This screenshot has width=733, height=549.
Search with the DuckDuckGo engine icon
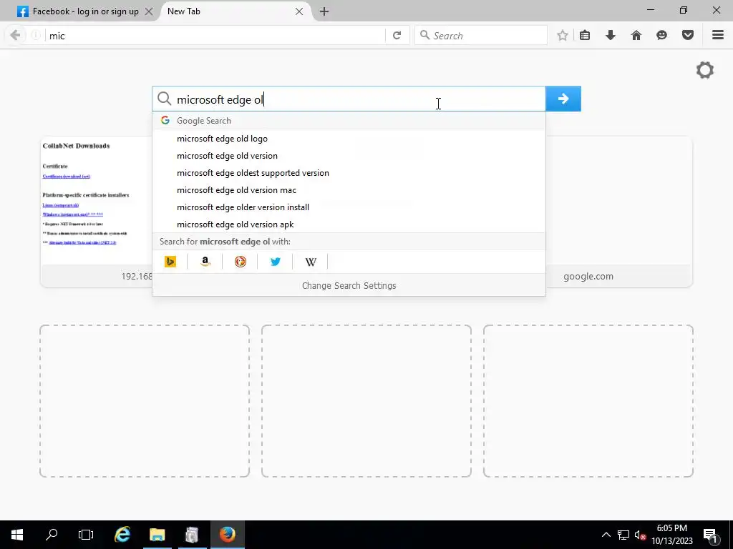click(241, 262)
